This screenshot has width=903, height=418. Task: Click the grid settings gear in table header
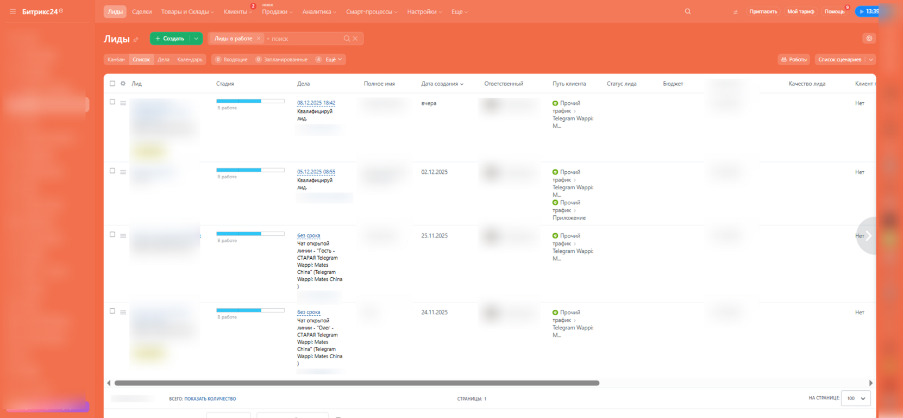coord(123,84)
